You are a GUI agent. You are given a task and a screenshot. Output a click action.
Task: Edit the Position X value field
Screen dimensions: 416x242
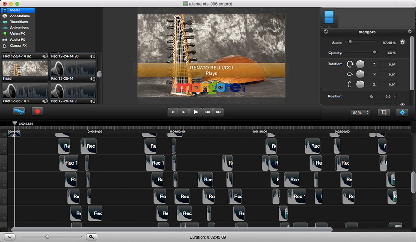pos(384,97)
